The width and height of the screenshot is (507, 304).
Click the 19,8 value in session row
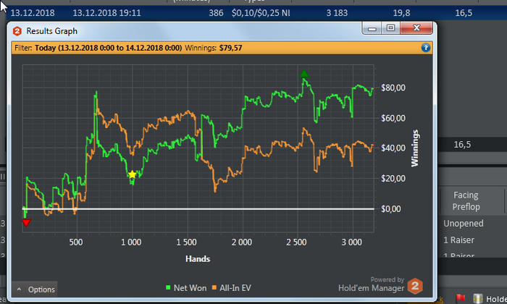401,13
